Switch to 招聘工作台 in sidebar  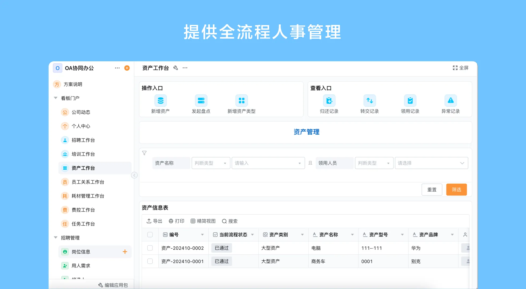[83, 140]
